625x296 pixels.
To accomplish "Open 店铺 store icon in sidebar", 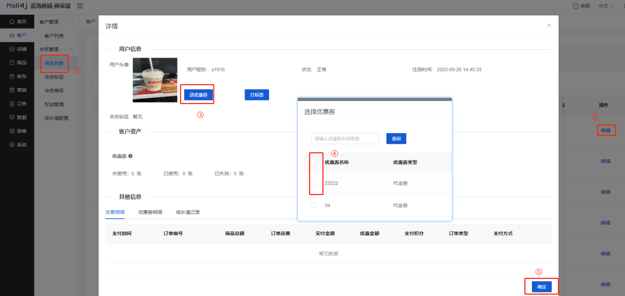I will pos(12,49).
